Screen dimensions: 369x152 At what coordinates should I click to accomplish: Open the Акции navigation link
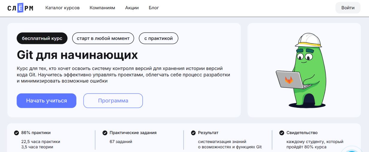[132, 8]
